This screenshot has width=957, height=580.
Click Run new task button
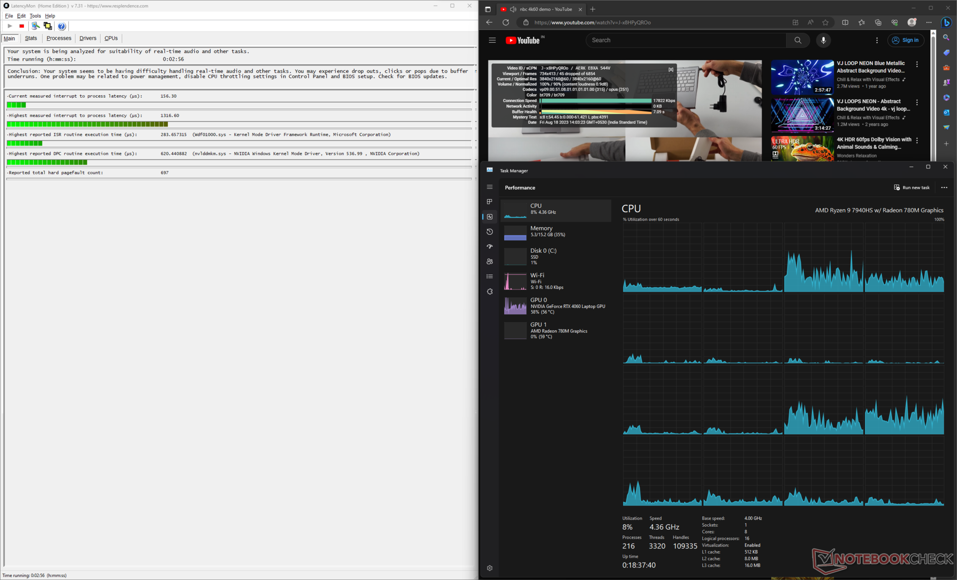[x=912, y=188]
